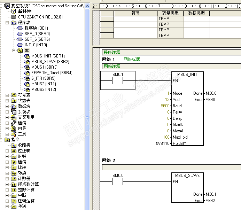Select the 网络 2 label
241x210 pixels.
pyautogui.click(x=109, y=161)
